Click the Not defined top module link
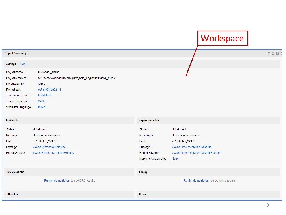The image size is (286, 215). point(45,96)
